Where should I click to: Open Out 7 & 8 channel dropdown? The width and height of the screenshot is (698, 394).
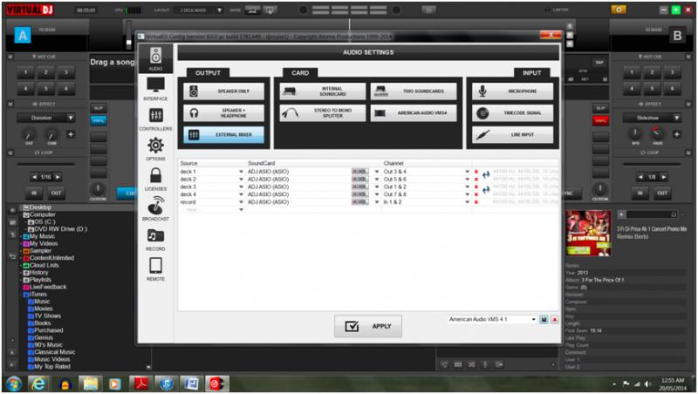point(467,194)
